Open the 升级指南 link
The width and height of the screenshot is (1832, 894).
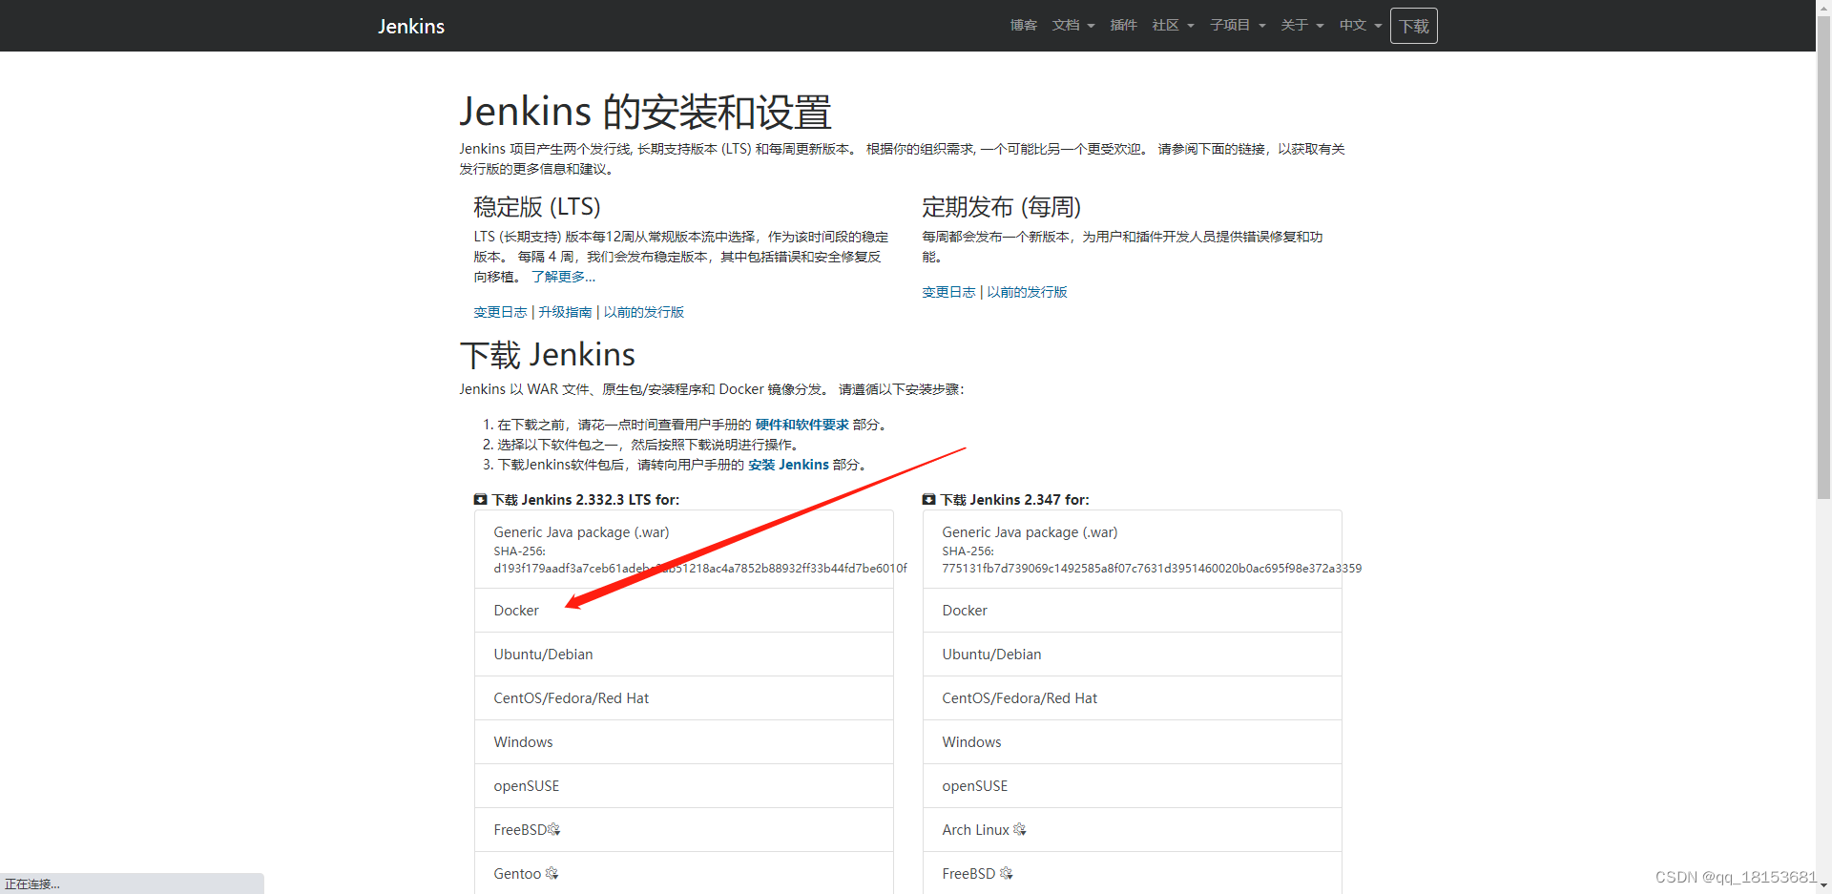pyautogui.click(x=565, y=312)
